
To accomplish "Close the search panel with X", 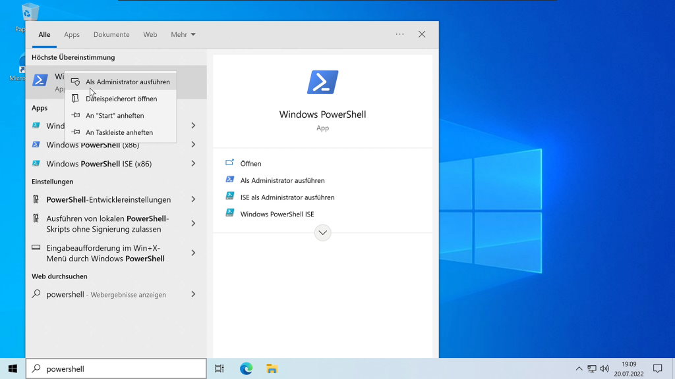I will (422, 34).
